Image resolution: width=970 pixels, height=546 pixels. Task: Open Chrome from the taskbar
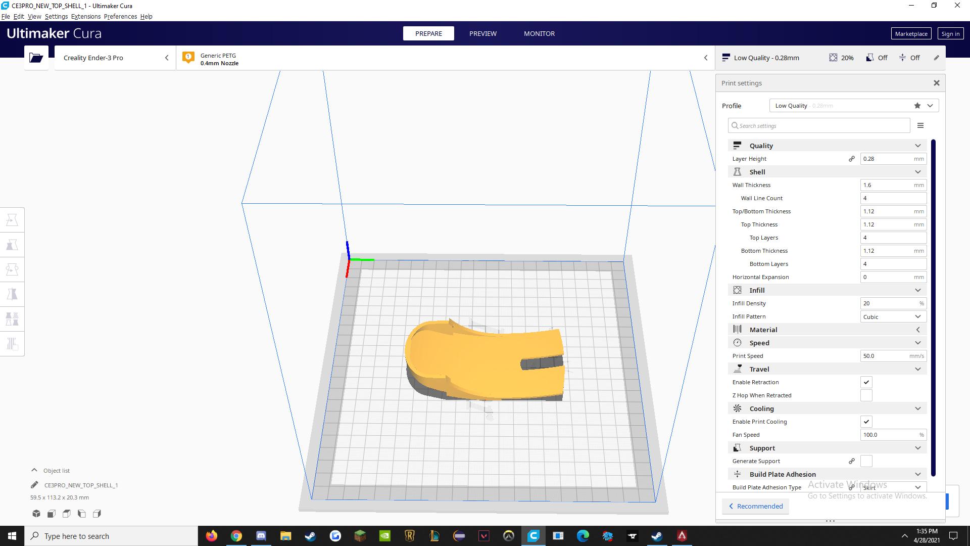236,536
